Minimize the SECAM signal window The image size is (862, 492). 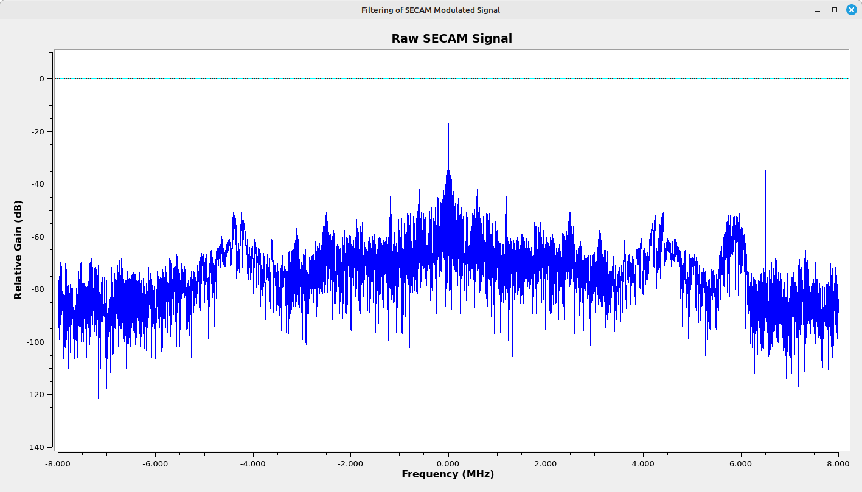(x=818, y=10)
